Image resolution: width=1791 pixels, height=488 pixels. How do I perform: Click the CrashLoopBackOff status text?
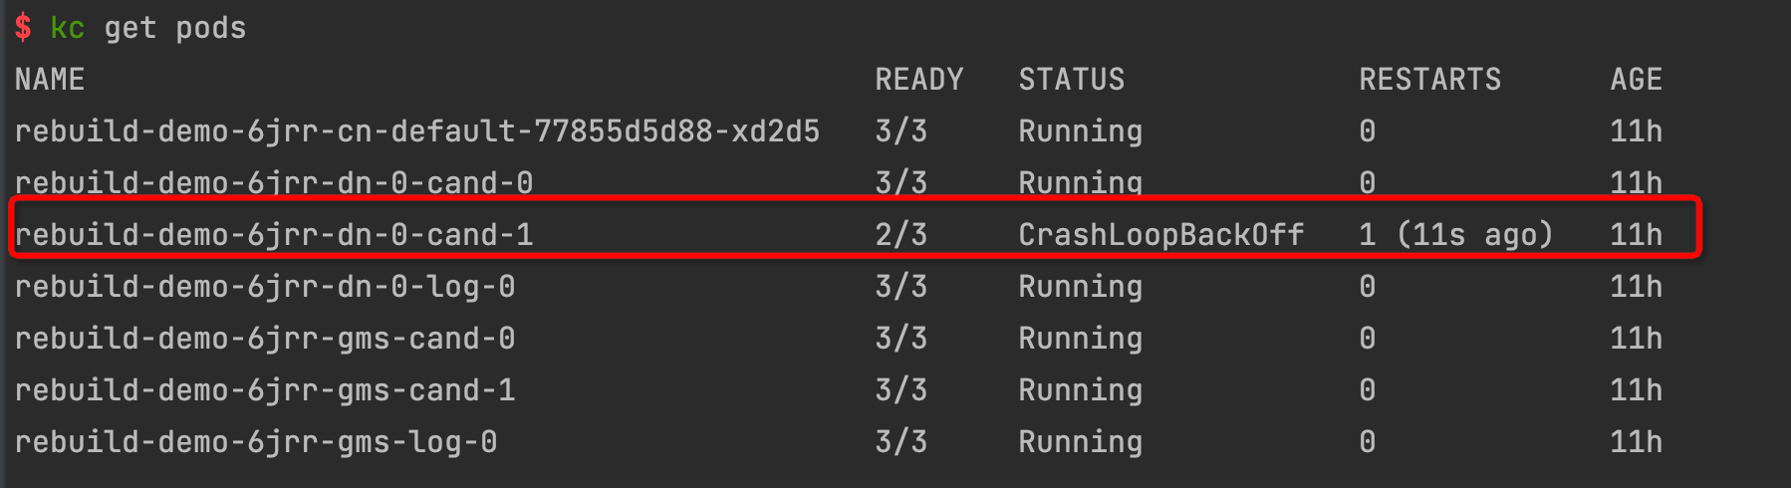click(x=1161, y=235)
